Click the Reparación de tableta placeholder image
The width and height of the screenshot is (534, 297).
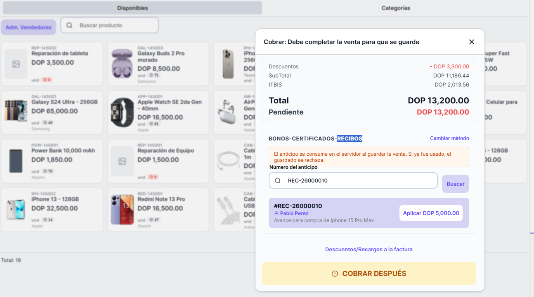click(x=16, y=64)
